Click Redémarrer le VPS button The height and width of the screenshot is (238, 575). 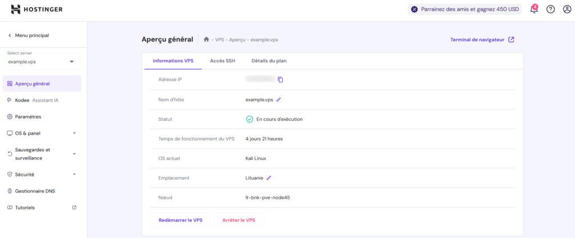click(180, 220)
